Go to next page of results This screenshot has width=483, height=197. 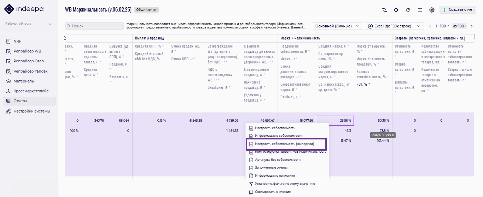coord(472,26)
